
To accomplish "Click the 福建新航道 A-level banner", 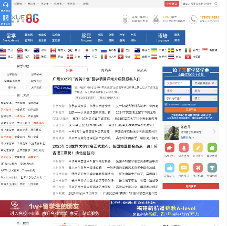I will [164, 209].
